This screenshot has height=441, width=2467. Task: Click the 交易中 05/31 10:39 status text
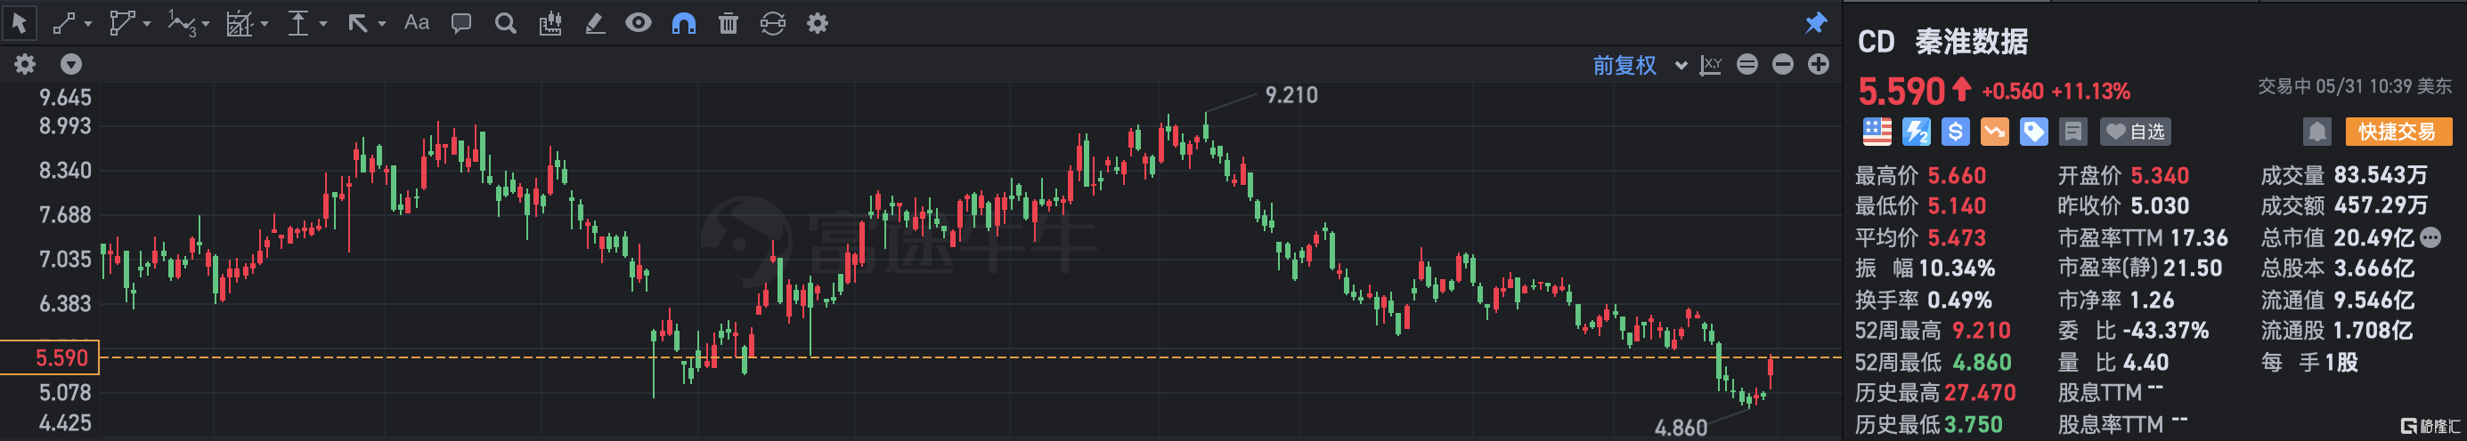pos(2354,86)
